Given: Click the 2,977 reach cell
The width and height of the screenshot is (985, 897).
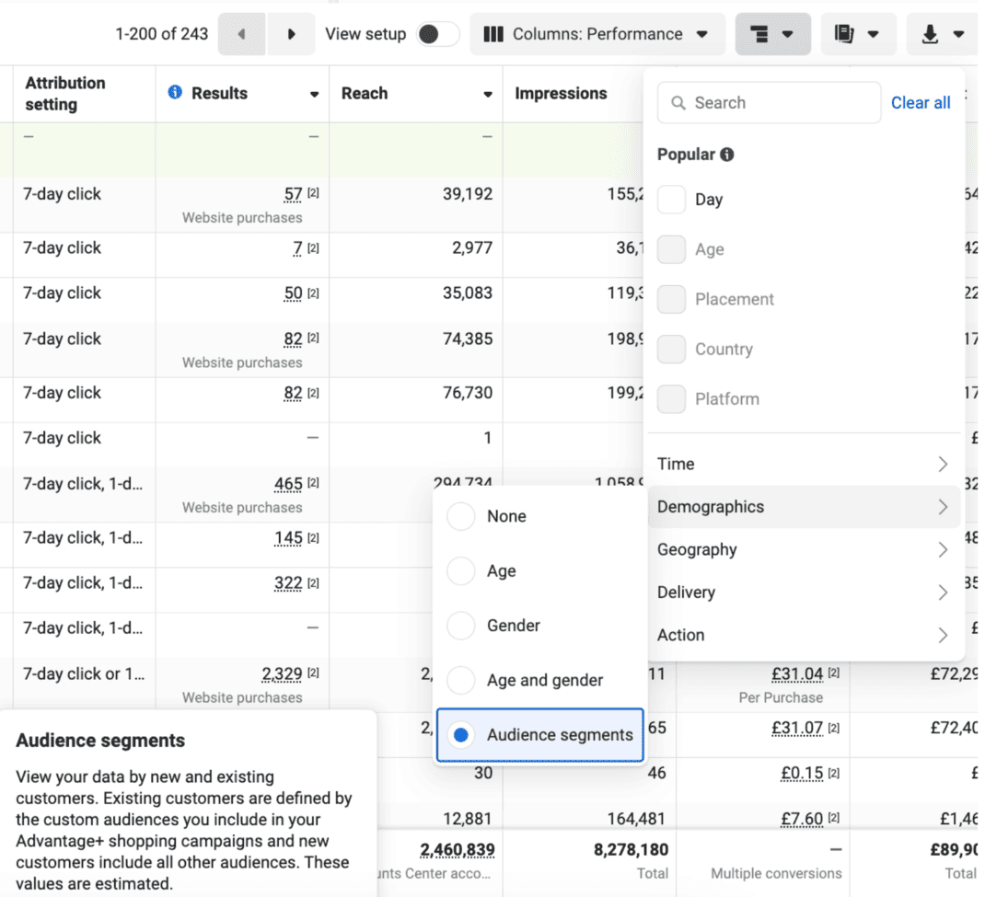Looking at the screenshot, I should click(472, 248).
